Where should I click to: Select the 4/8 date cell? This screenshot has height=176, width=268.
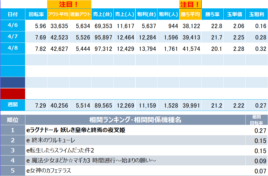point(13,48)
